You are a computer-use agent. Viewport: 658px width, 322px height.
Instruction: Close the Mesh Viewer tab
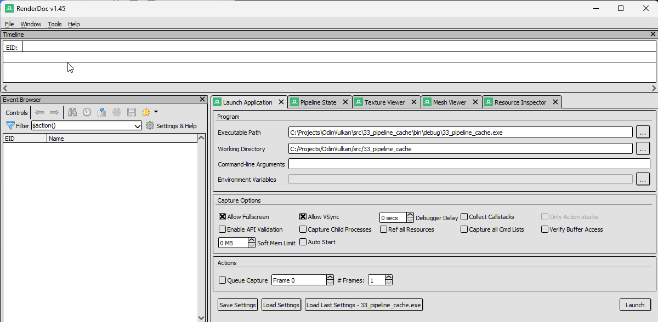click(x=475, y=102)
